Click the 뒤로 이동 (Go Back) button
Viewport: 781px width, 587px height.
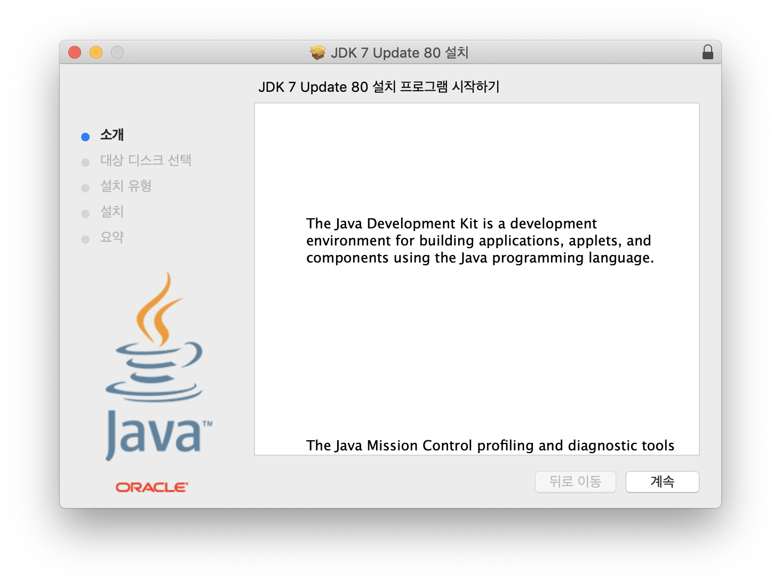pyautogui.click(x=575, y=482)
